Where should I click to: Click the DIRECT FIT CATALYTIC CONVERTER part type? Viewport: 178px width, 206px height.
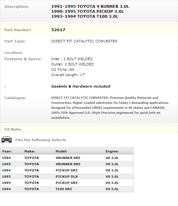(x=84, y=41)
